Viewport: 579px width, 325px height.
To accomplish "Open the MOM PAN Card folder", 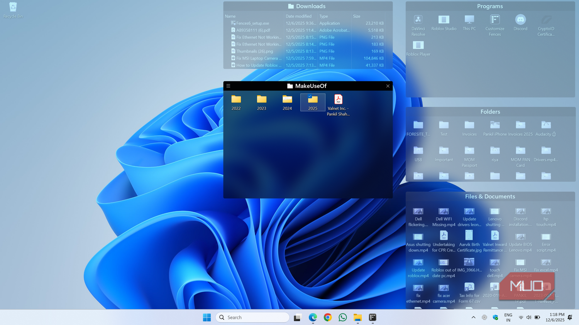I will 520,157.
